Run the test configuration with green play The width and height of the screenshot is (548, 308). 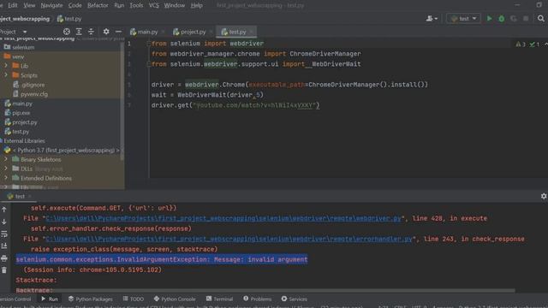tap(489, 19)
